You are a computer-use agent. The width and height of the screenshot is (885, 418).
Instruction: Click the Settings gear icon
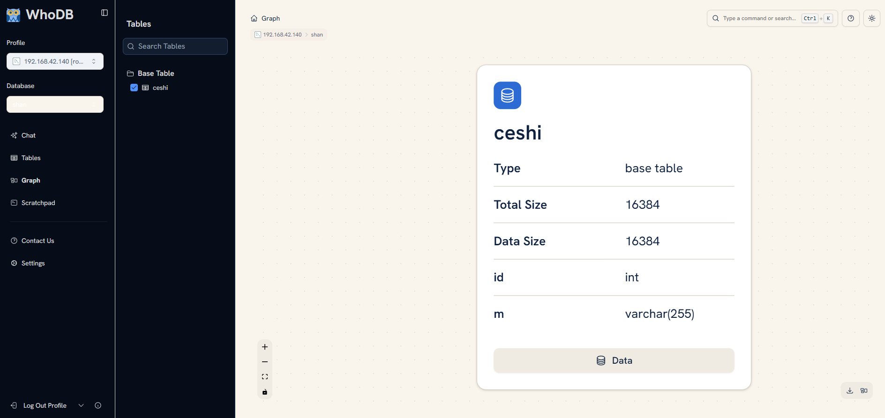pos(14,263)
